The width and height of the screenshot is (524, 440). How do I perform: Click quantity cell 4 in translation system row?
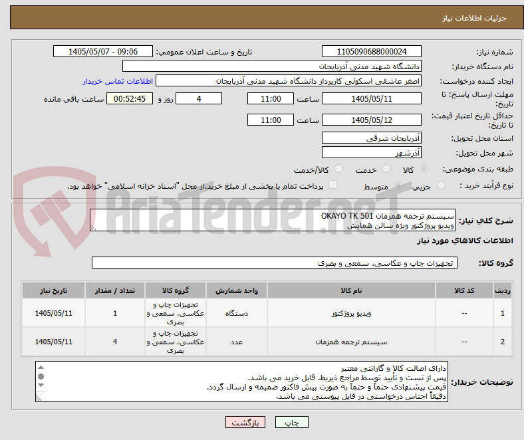point(115,342)
